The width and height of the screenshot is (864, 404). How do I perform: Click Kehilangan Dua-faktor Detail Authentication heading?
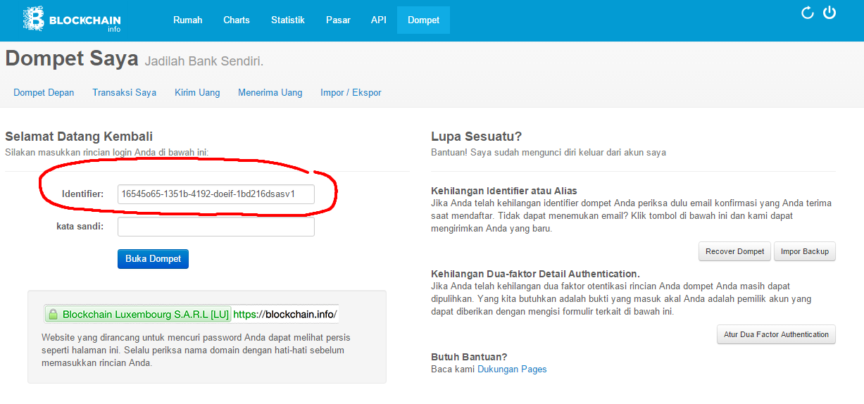point(535,274)
